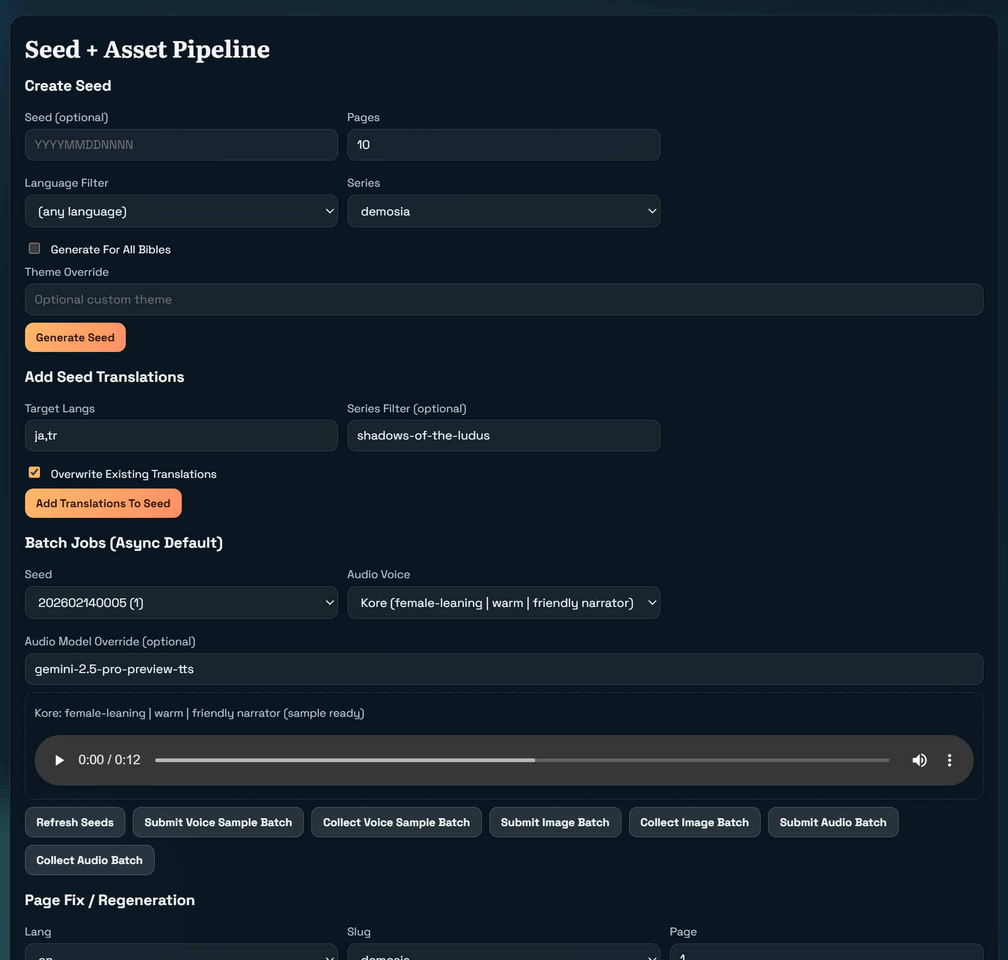Click Collect Image Batch button
Image resolution: width=1008 pixels, height=960 pixels.
click(x=695, y=822)
